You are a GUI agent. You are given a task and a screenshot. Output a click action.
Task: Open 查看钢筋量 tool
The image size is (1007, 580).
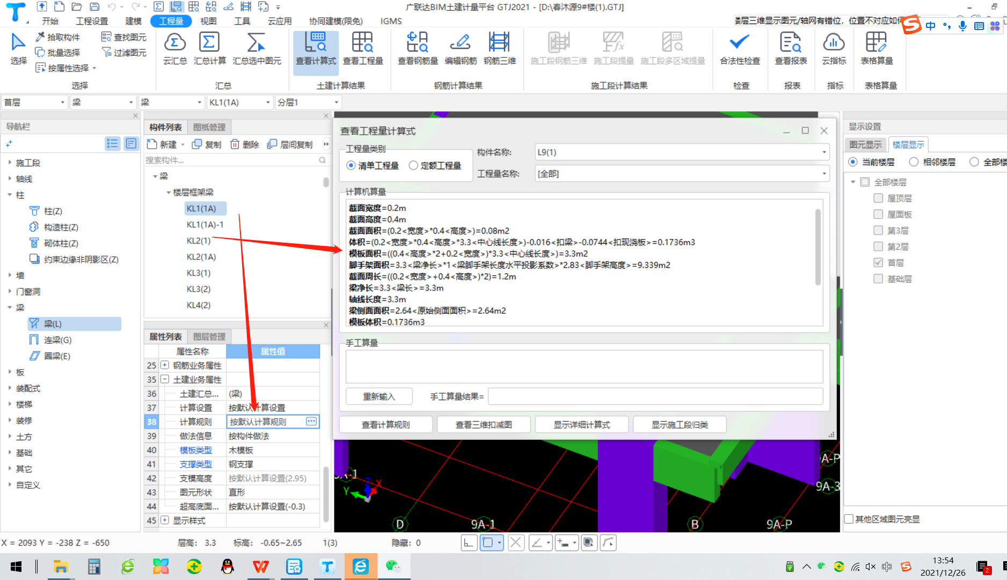(418, 48)
